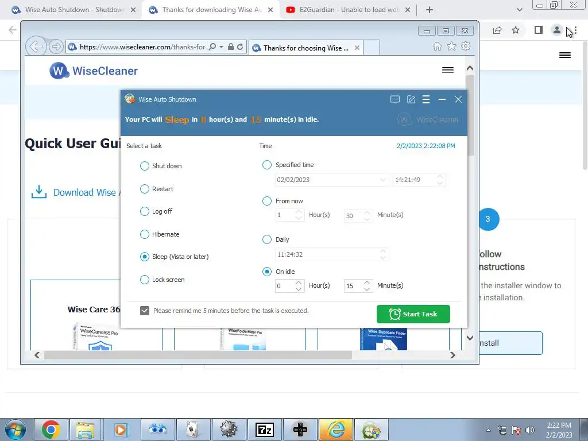Click the On idle minutes field

coord(353,286)
